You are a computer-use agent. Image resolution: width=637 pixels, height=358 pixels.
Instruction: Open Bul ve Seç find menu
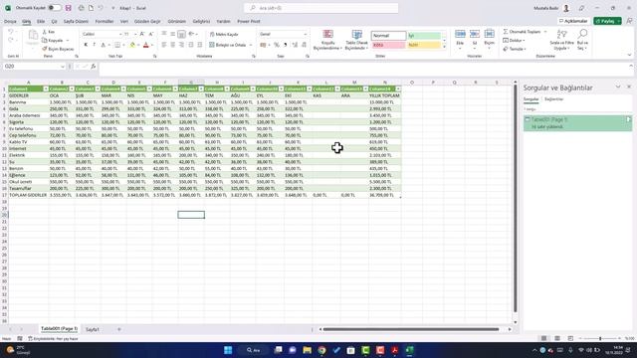(x=582, y=40)
